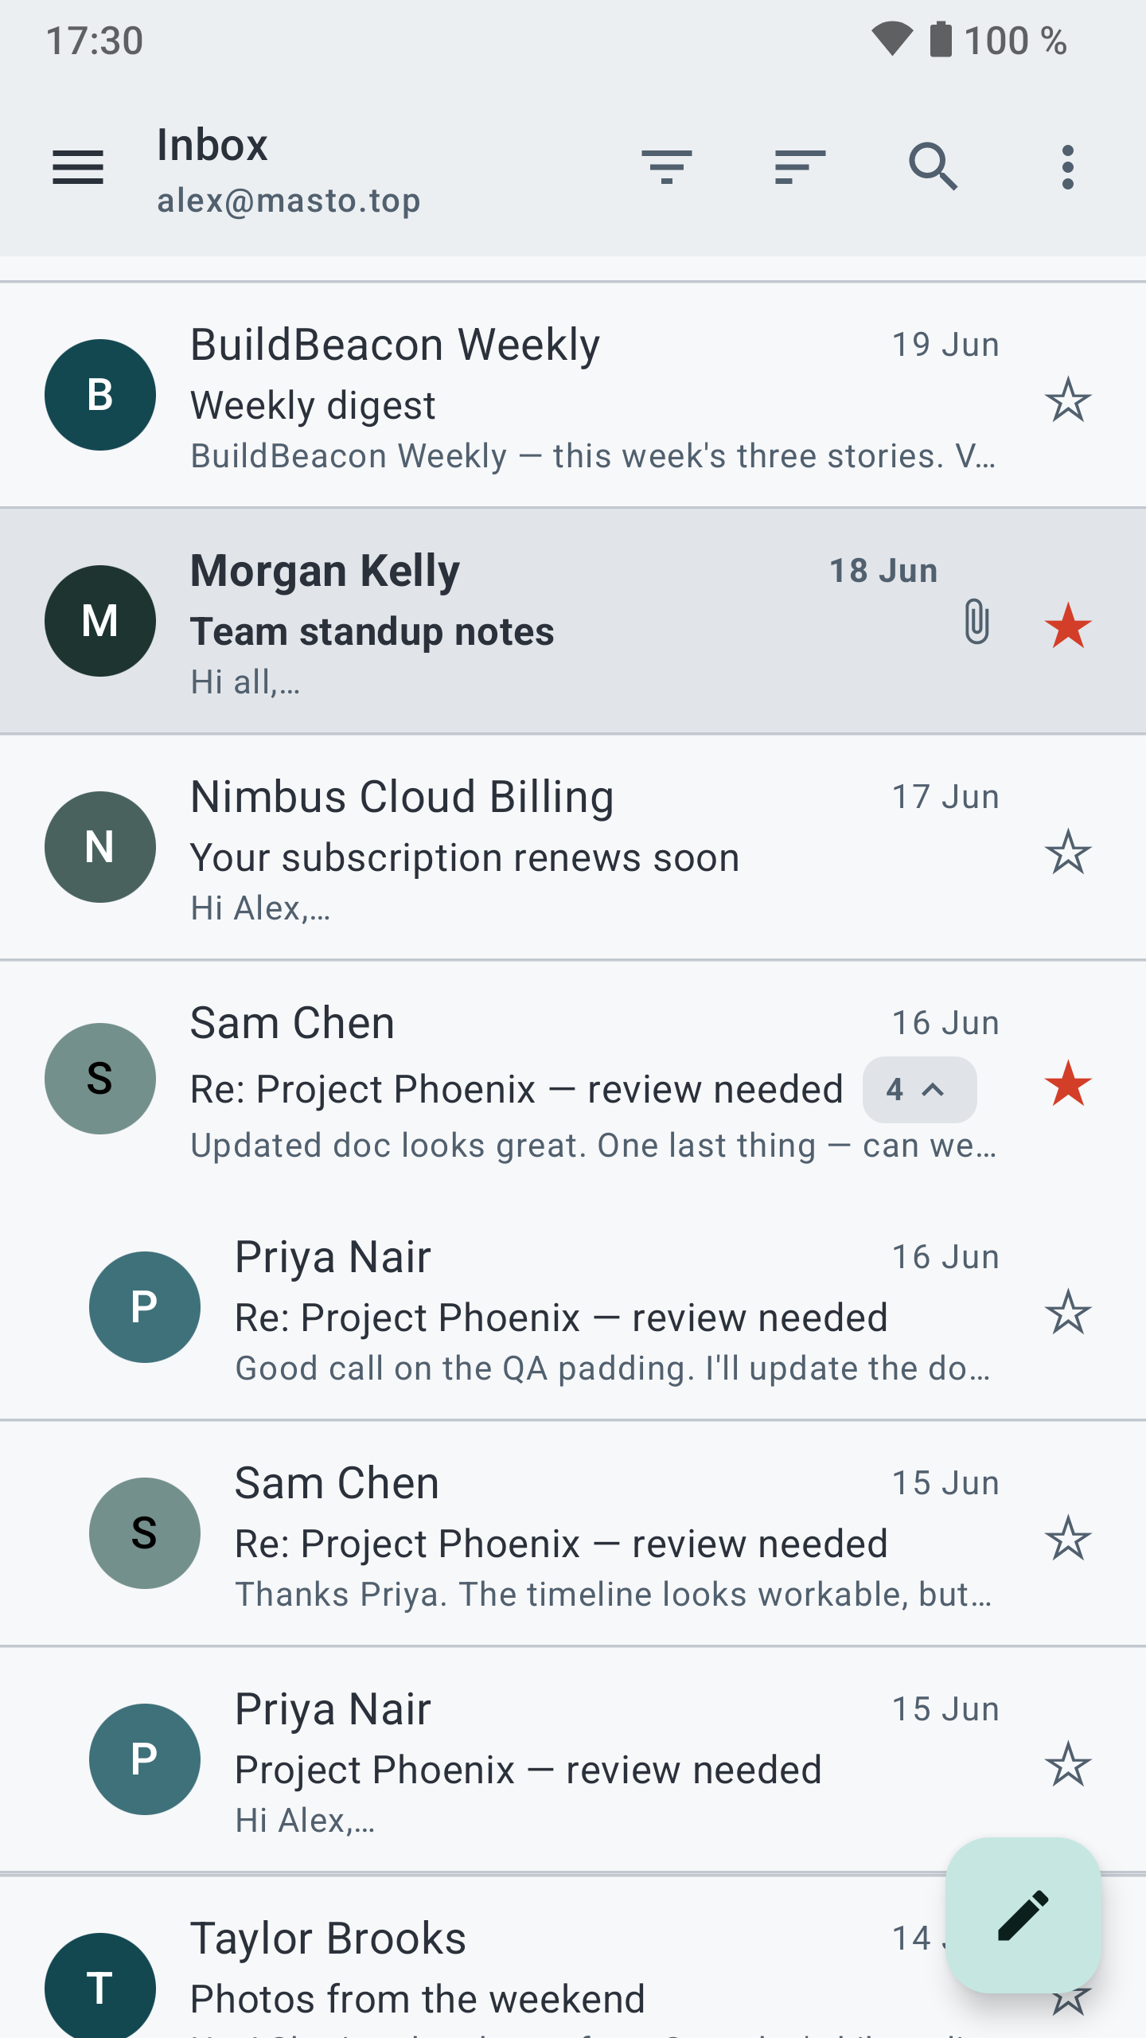Unstar Sam Chen's 16 Jun thread
1146x2038 pixels.
(x=1067, y=1084)
